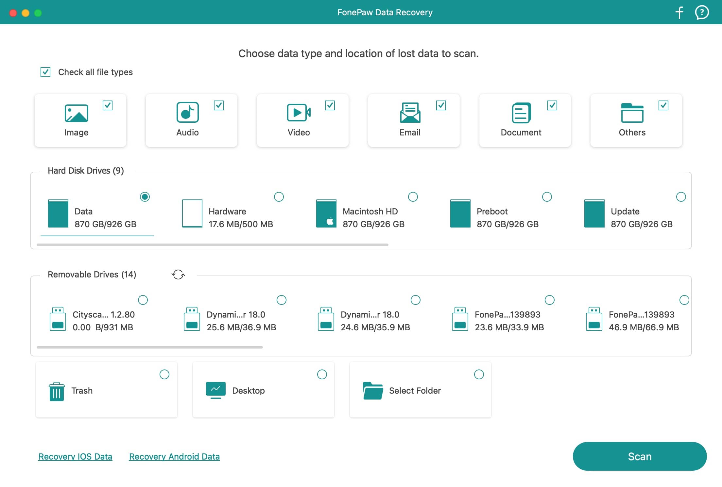722x487 pixels.
Task: Select the 25.6 MB Dynami...r radio button
Action: 282,300
